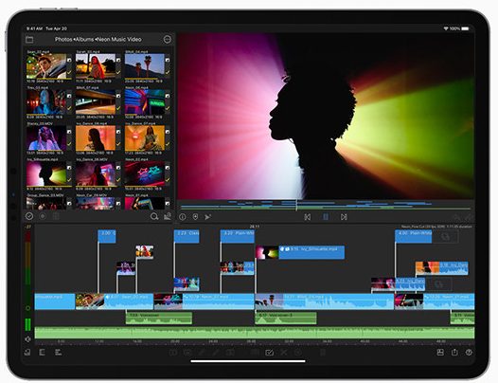
Task: Select the 3:23 title clip on the timeline
Action: pos(187,236)
